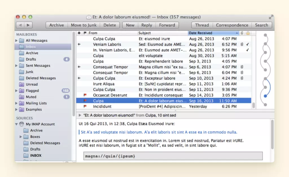Click the Flagged count badge 153

click(x=65, y=91)
